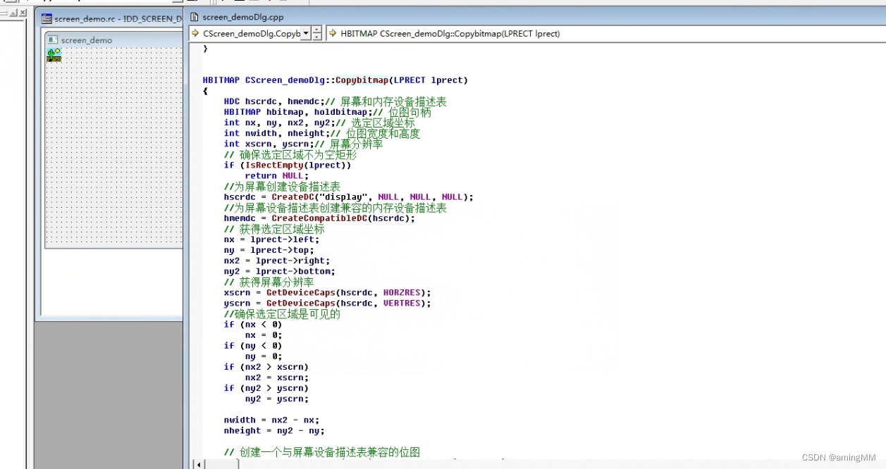The width and height of the screenshot is (886, 469).
Task: Click the 'ny = lprect->top;' line
Action: pos(269,250)
